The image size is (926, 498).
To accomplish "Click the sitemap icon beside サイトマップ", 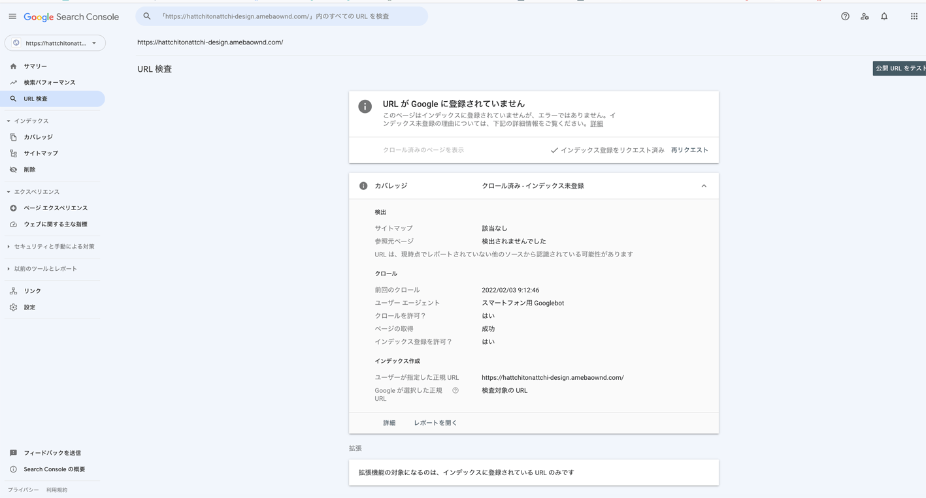I will pyautogui.click(x=13, y=153).
